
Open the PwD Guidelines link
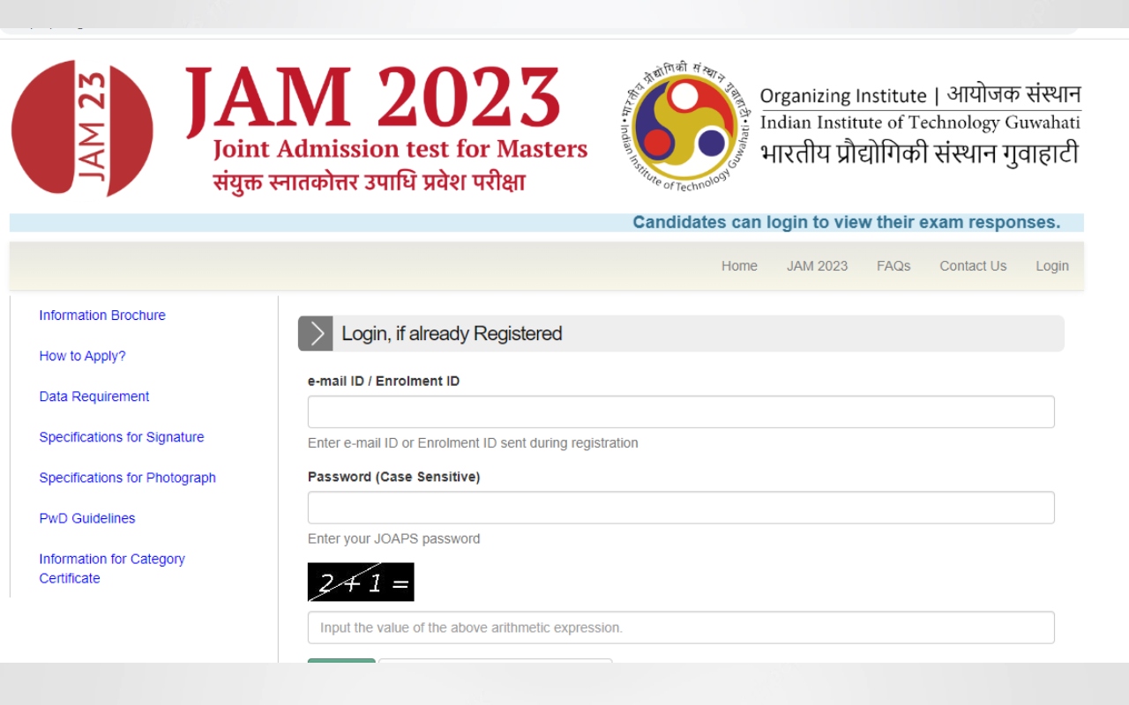[x=87, y=518]
